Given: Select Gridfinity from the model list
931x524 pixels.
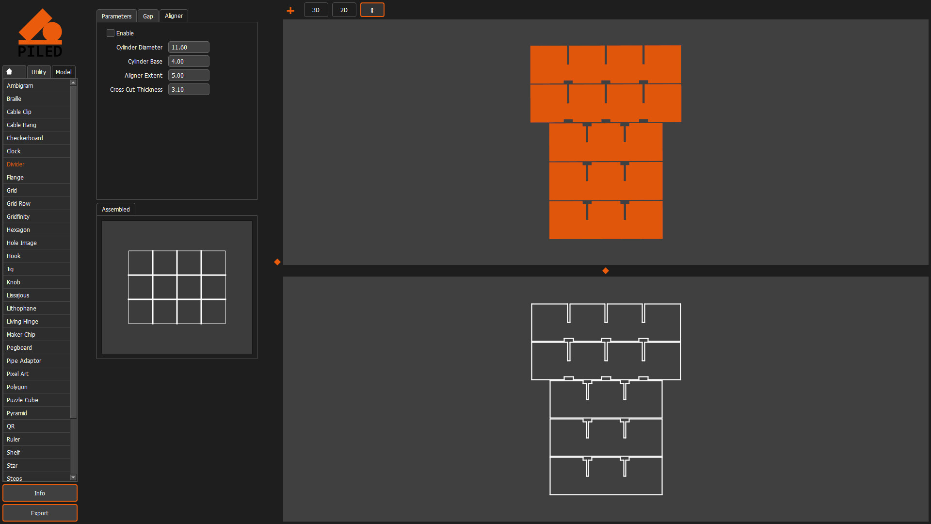Looking at the screenshot, I should click(x=18, y=217).
